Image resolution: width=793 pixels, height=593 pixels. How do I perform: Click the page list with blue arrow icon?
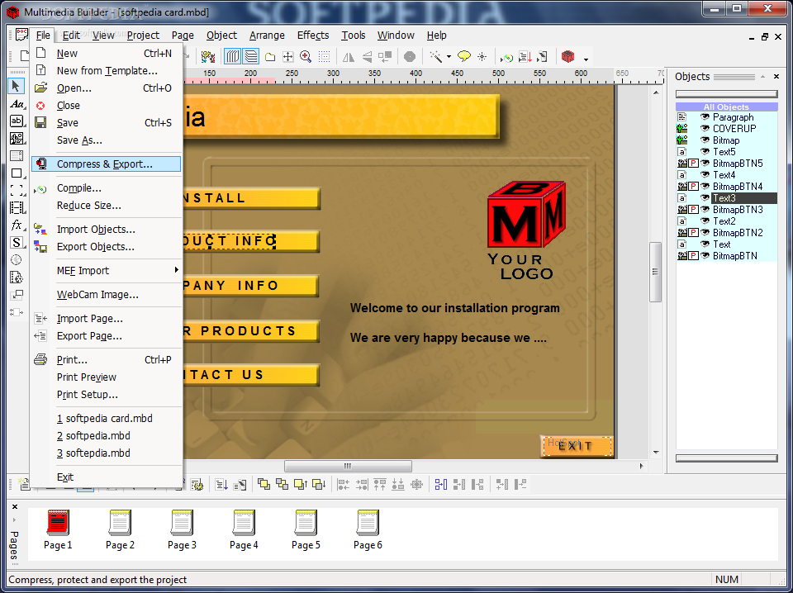pos(221,484)
